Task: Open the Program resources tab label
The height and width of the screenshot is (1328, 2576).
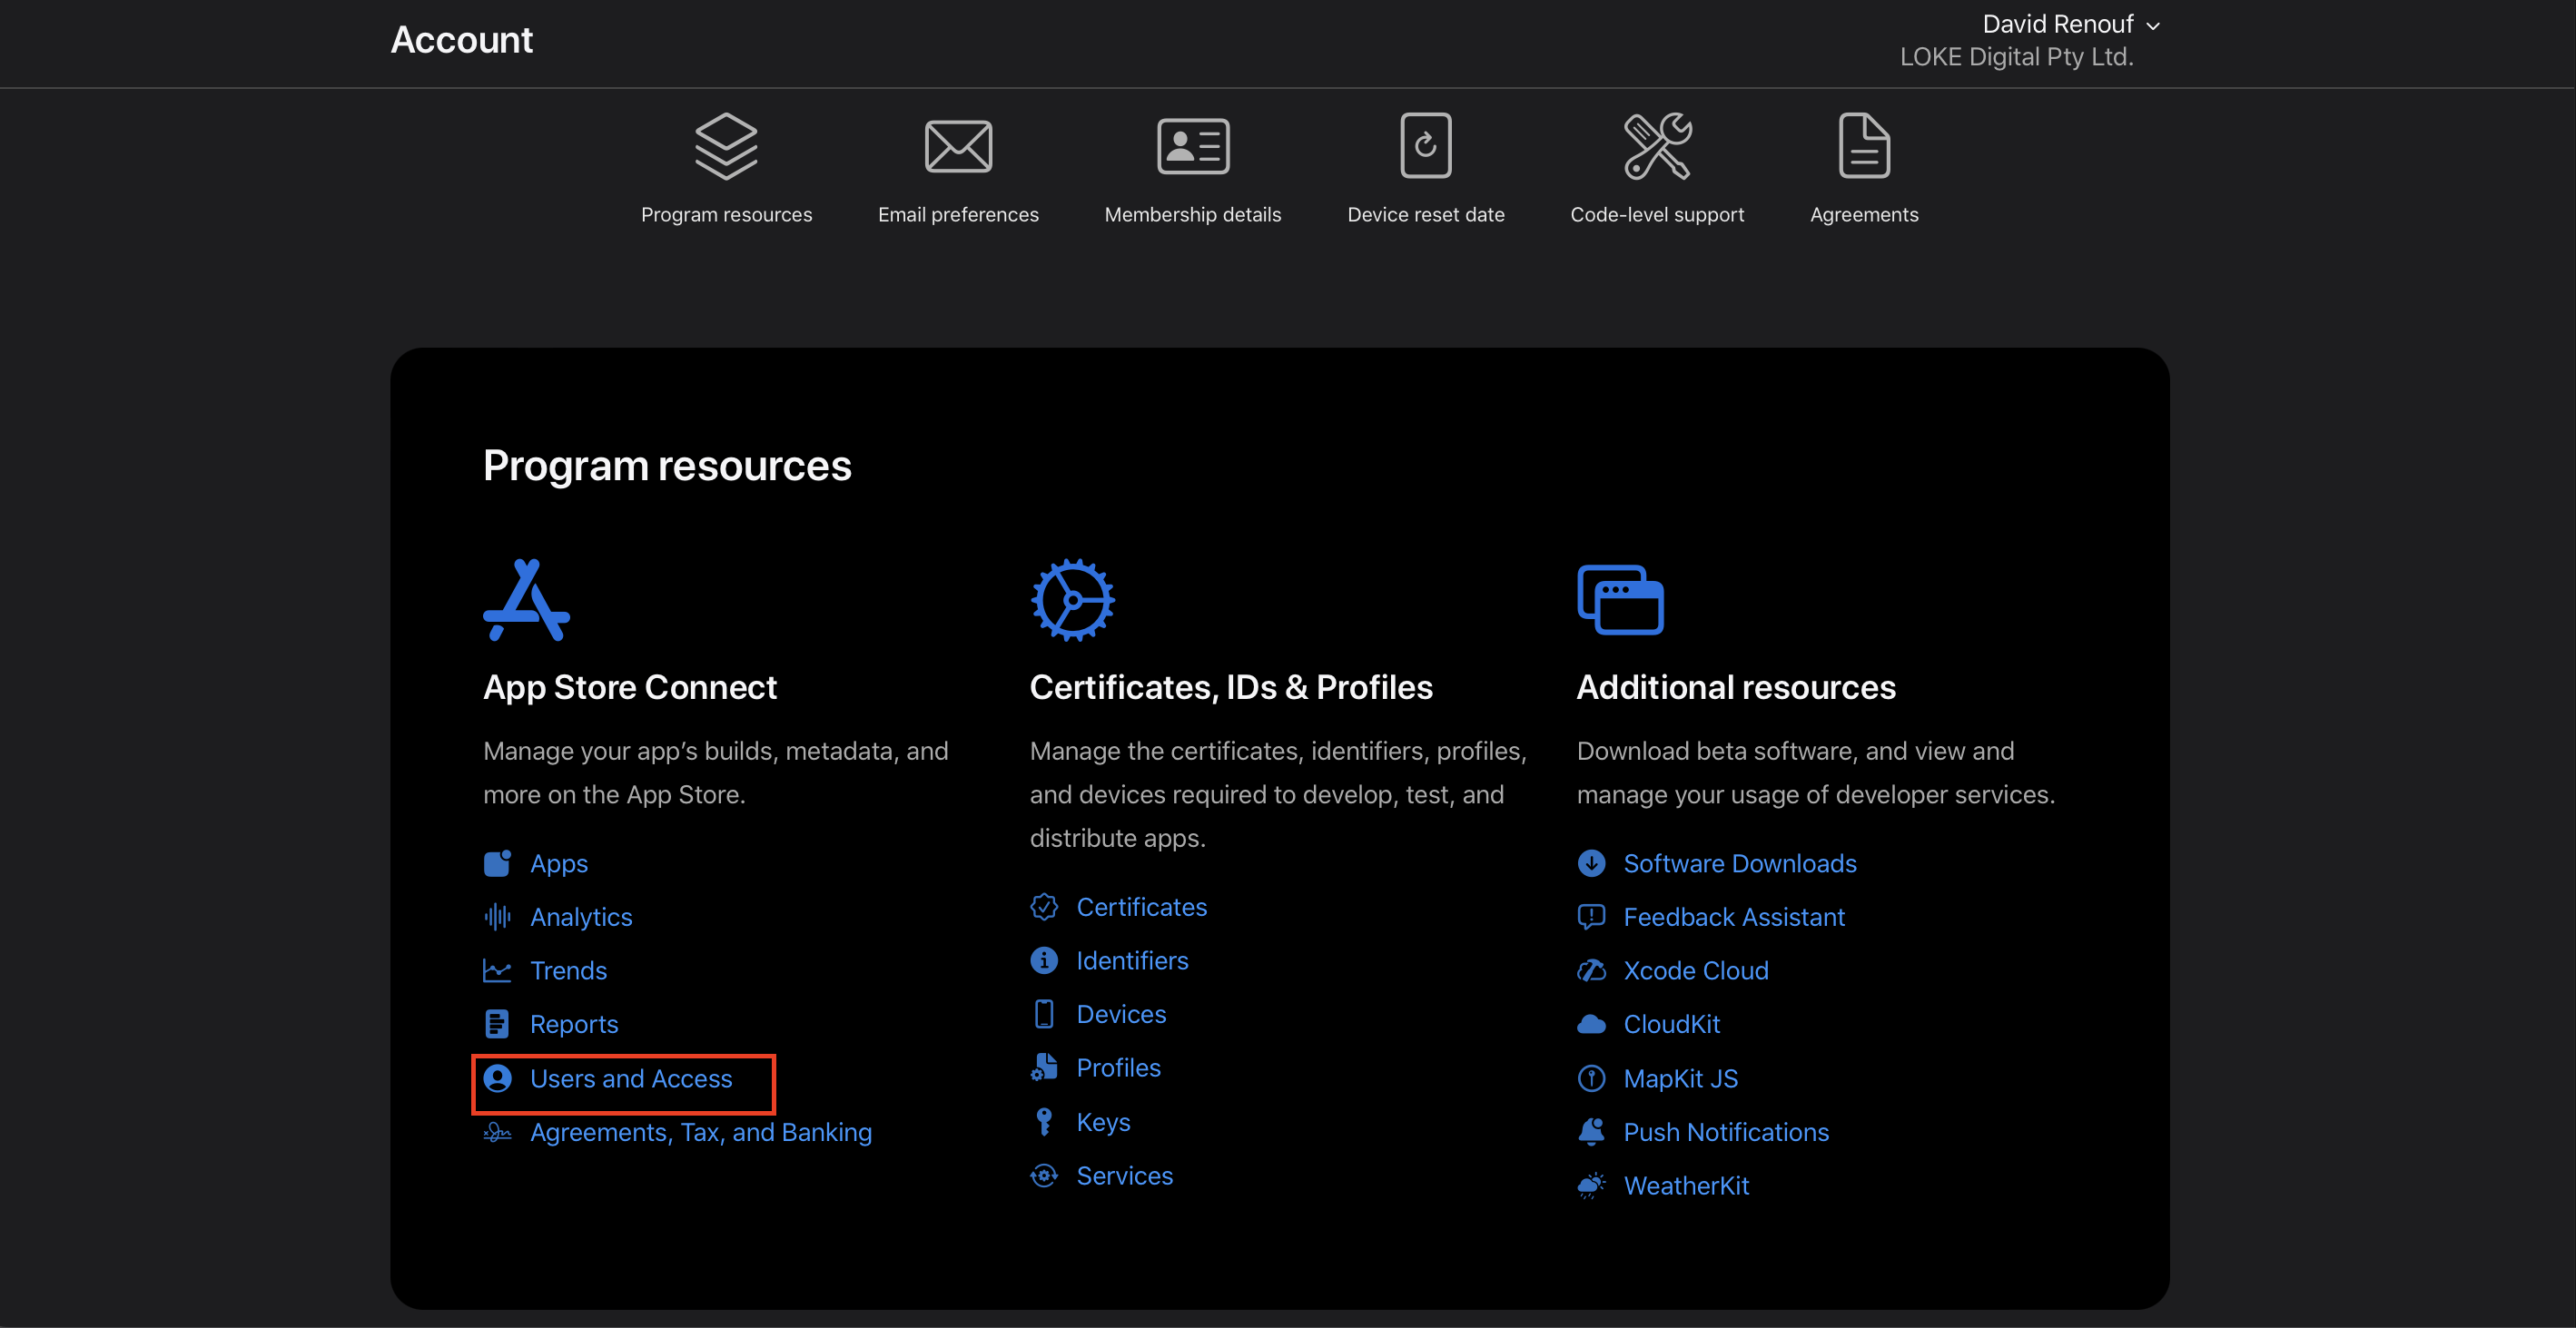Action: pyautogui.click(x=726, y=214)
